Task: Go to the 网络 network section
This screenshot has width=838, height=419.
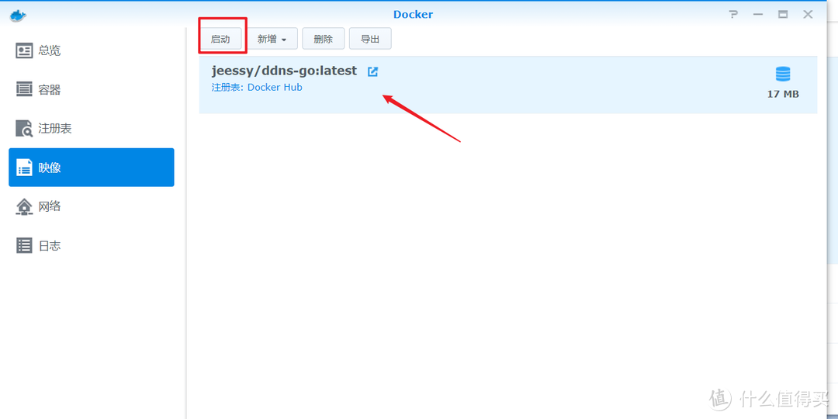Action: tap(92, 206)
